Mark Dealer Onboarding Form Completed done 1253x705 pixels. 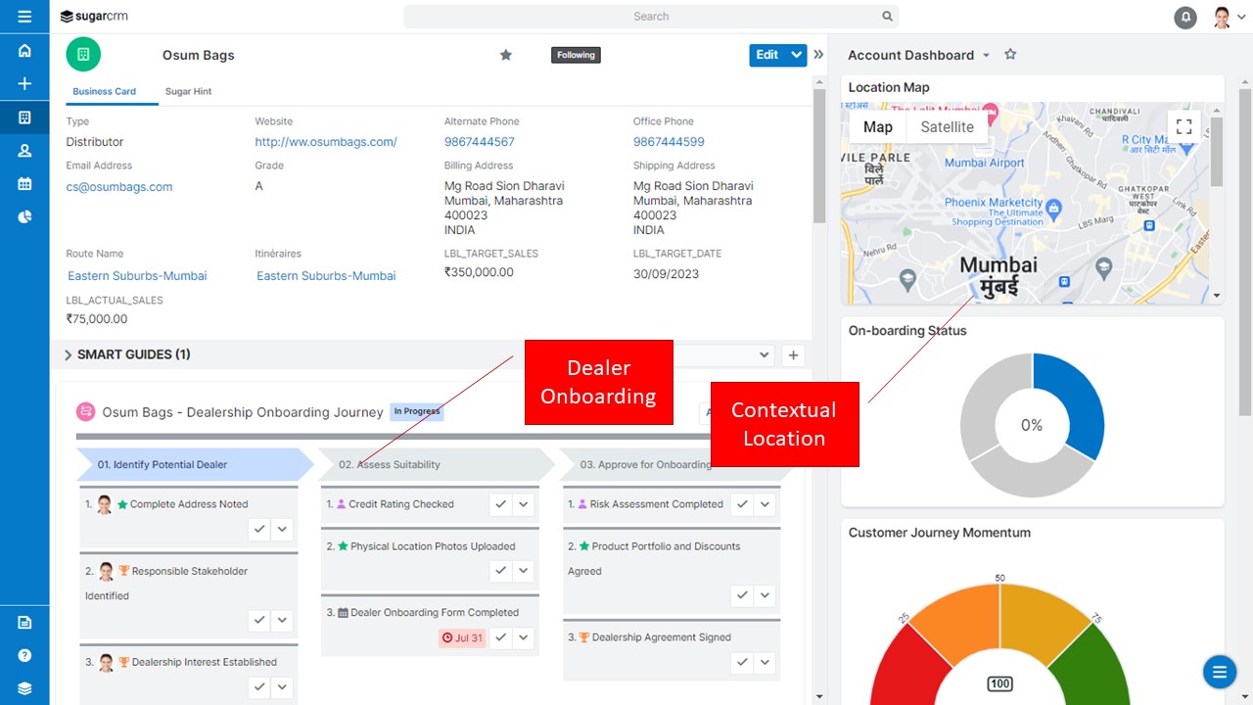pyautogui.click(x=500, y=637)
